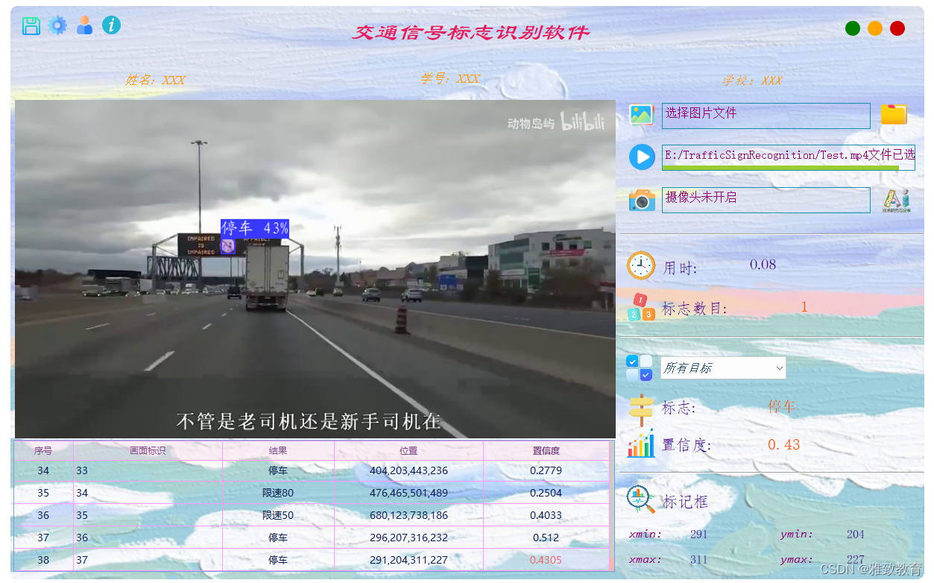Image resolution: width=934 pixels, height=583 pixels.
Task: Click the 置信度 column header
Action: coord(546,450)
